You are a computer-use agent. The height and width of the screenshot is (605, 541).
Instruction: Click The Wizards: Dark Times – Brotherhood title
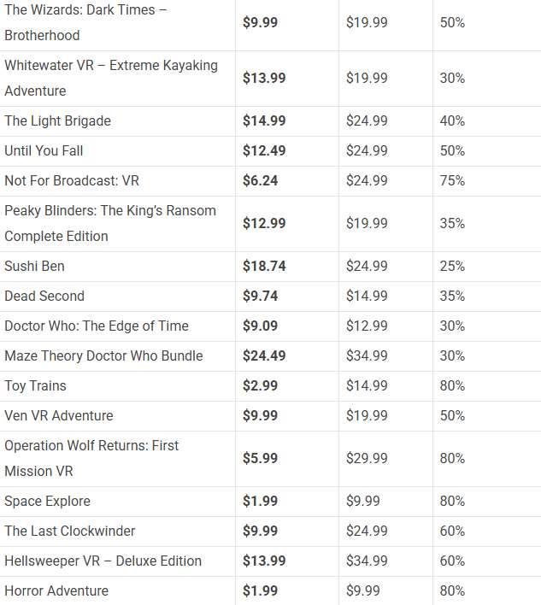click(x=85, y=23)
